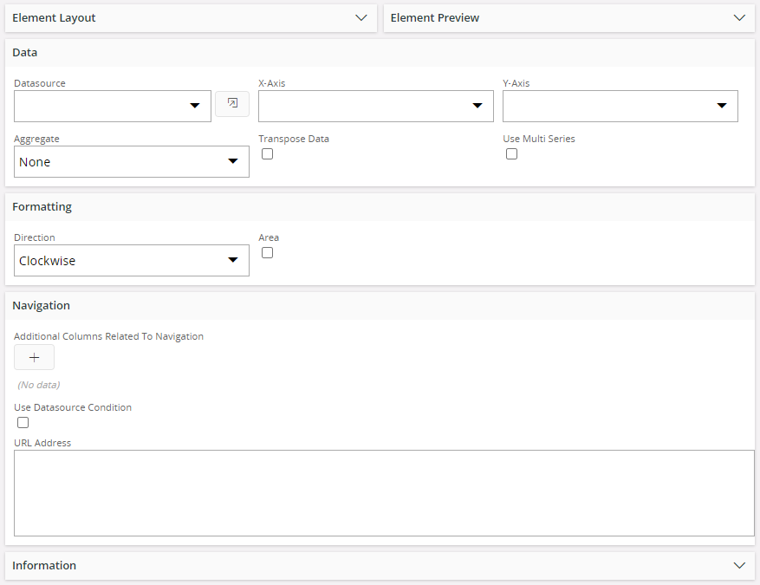Open Direction dropdown showing Clockwise

tap(132, 260)
